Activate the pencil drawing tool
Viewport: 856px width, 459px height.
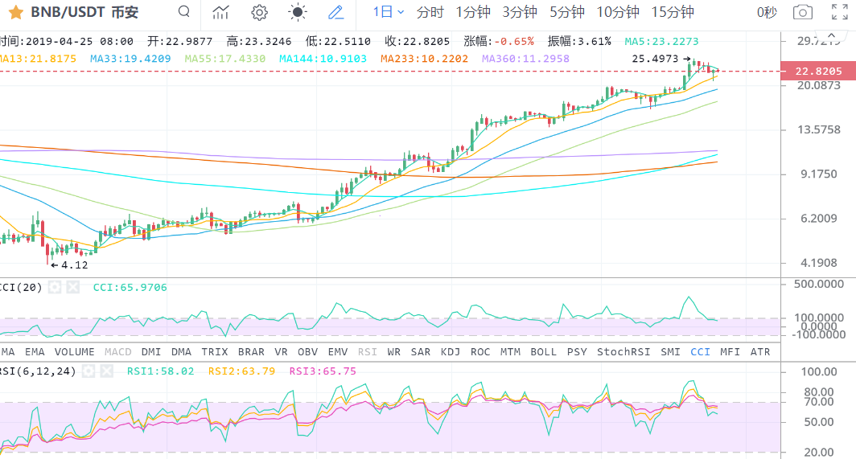tap(336, 12)
